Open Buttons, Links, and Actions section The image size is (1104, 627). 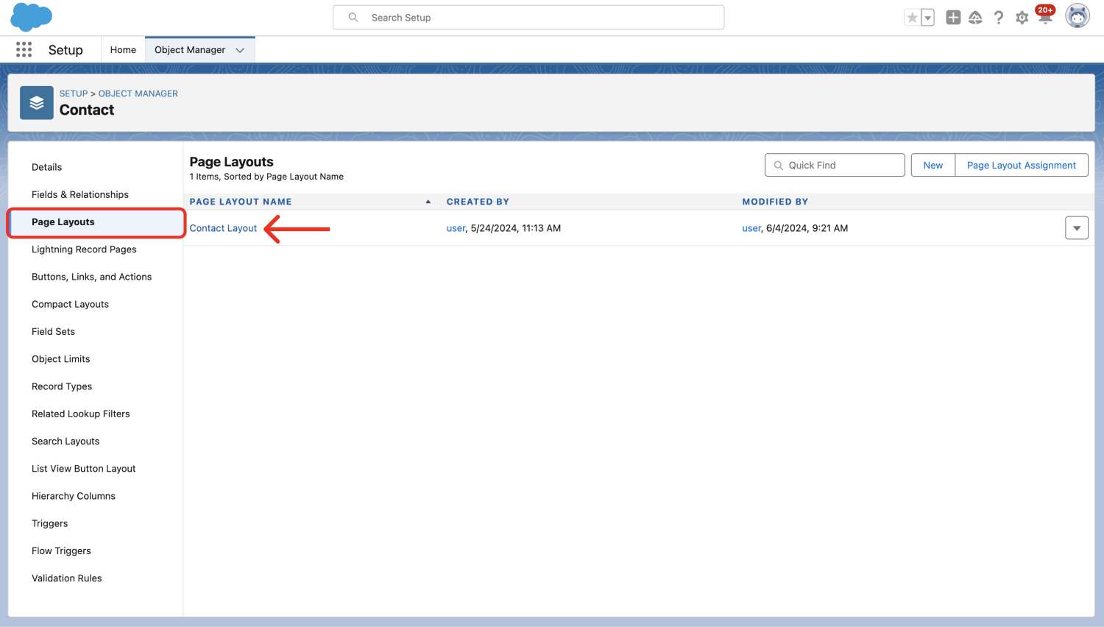pos(91,277)
